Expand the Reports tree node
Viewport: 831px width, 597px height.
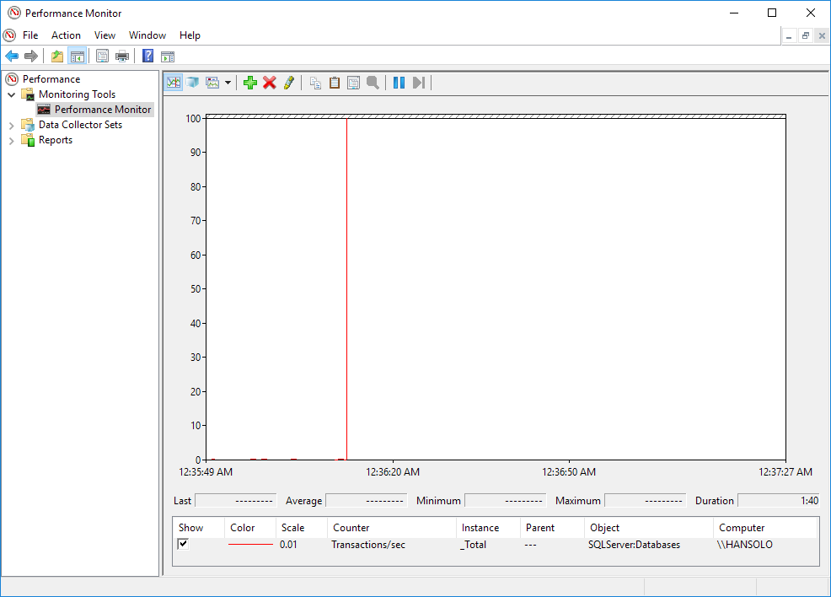coord(12,140)
